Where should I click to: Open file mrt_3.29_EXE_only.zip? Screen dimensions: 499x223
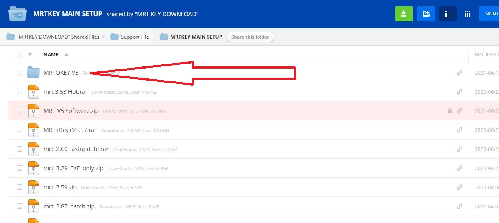tap(73, 168)
